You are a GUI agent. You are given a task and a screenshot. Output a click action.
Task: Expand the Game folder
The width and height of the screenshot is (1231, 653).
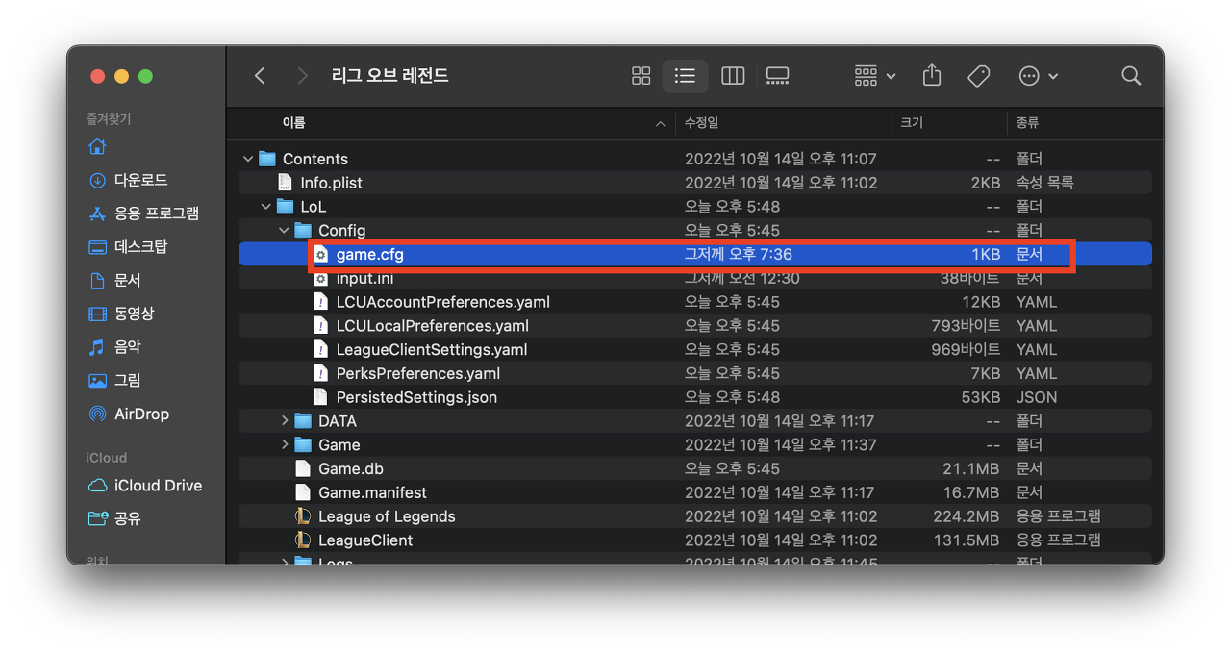(x=284, y=445)
